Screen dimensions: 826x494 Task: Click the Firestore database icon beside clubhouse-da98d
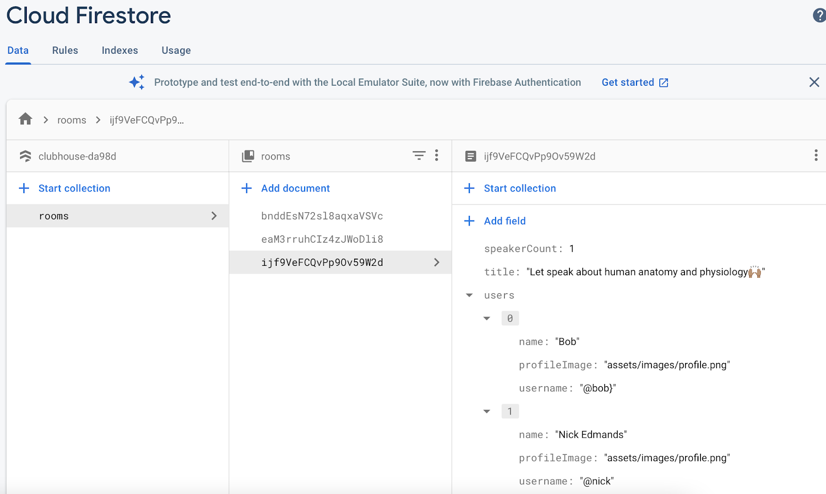pos(25,156)
